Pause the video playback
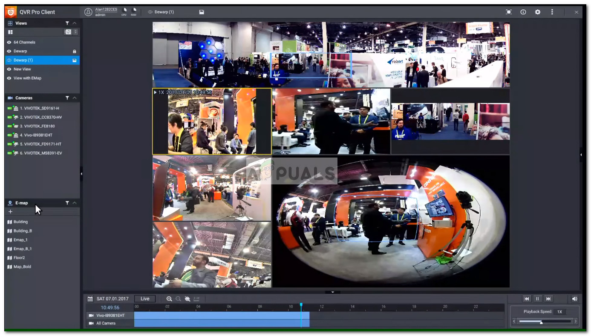Viewport: 591px width, 336px height. click(x=538, y=299)
